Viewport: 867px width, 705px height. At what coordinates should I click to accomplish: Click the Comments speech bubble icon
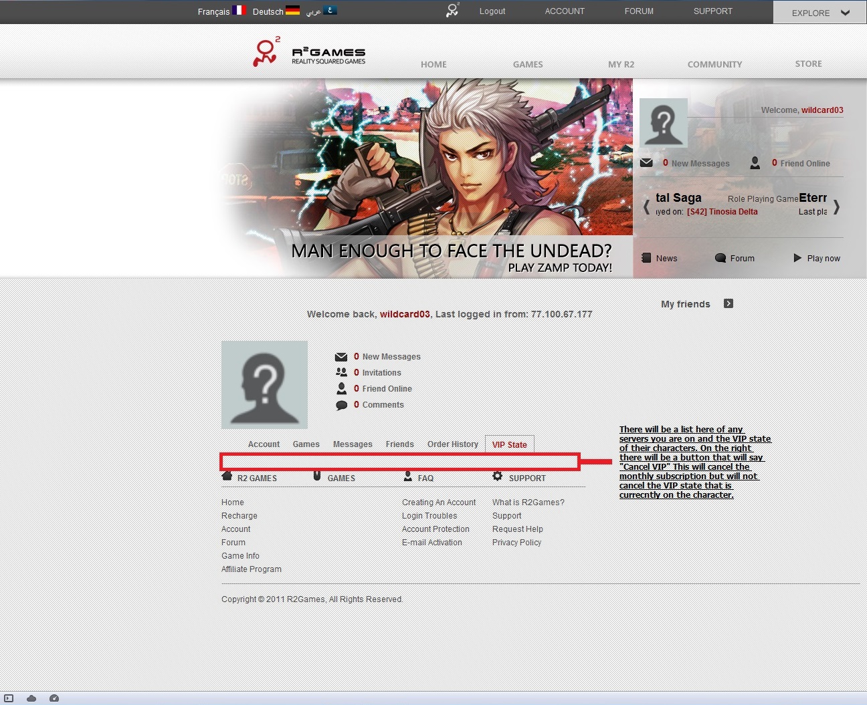[341, 405]
